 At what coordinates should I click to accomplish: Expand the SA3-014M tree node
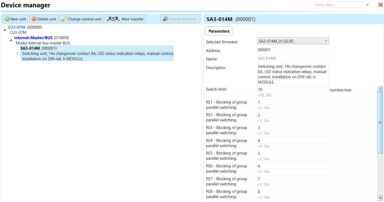click(x=18, y=53)
